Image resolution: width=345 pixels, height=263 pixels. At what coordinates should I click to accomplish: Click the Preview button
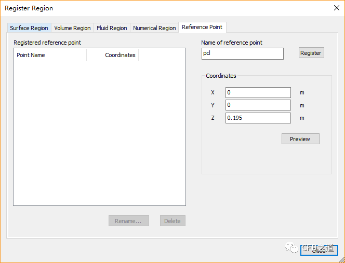coord(300,139)
